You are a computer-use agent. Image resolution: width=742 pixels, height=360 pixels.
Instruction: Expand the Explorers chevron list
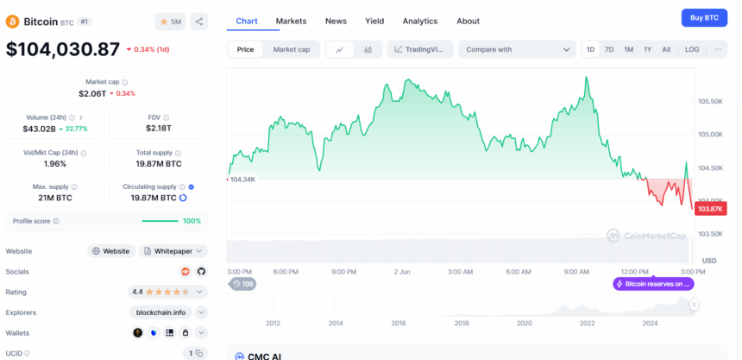pos(201,312)
